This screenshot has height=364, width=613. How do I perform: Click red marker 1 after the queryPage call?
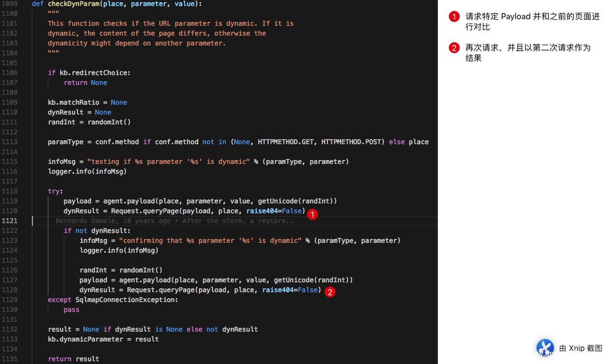click(312, 213)
